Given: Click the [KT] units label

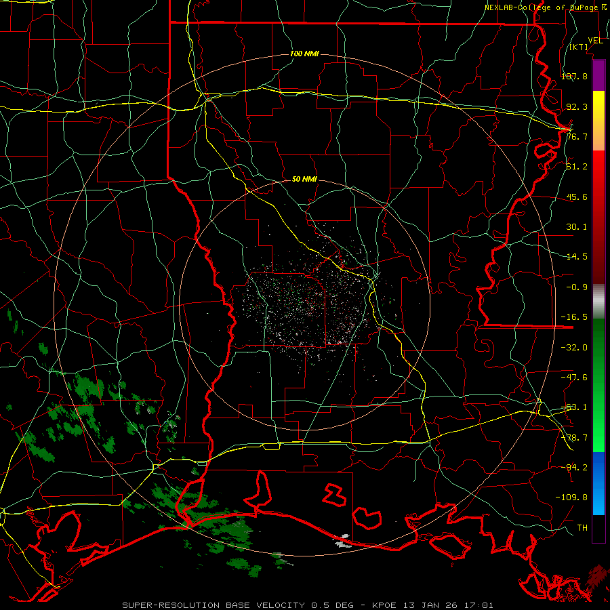Looking at the screenshot, I should pyautogui.click(x=579, y=47).
